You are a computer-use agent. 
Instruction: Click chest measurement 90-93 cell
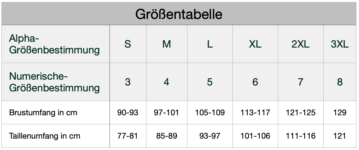click(128, 113)
